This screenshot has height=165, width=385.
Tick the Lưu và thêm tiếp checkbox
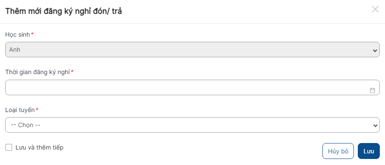tap(9, 147)
